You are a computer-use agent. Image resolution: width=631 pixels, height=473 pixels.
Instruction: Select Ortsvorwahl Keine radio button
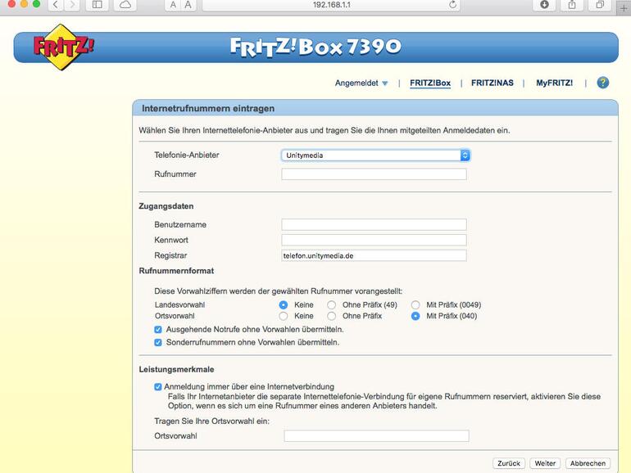click(x=284, y=316)
